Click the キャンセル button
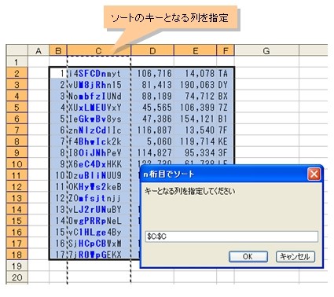This screenshot has width=334, height=297. [x=295, y=256]
